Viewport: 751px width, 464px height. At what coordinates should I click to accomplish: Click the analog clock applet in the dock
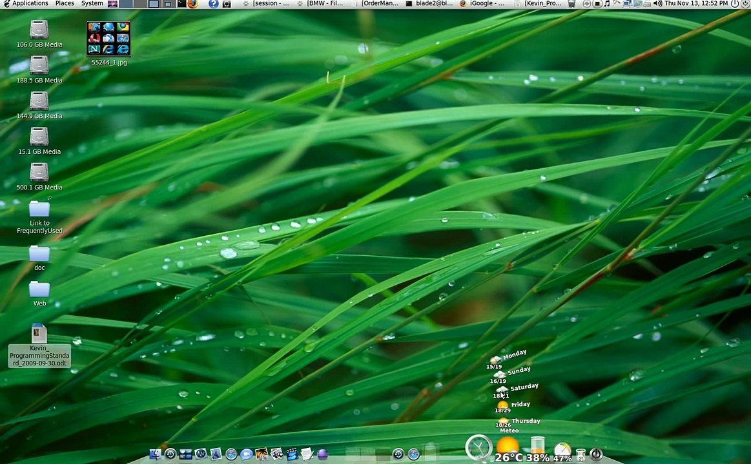click(x=478, y=448)
